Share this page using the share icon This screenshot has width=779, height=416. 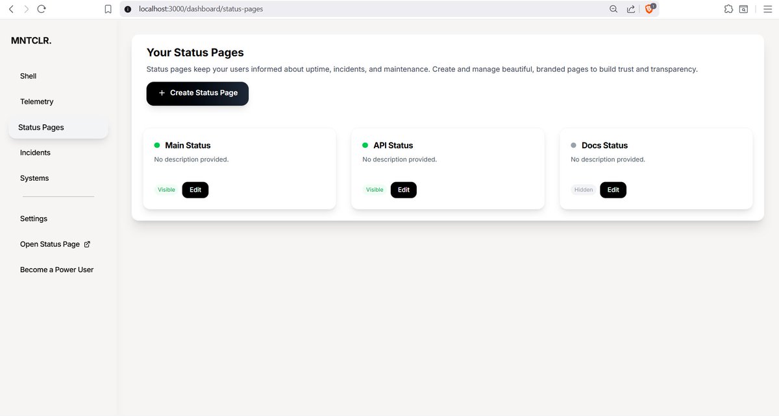coord(631,9)
